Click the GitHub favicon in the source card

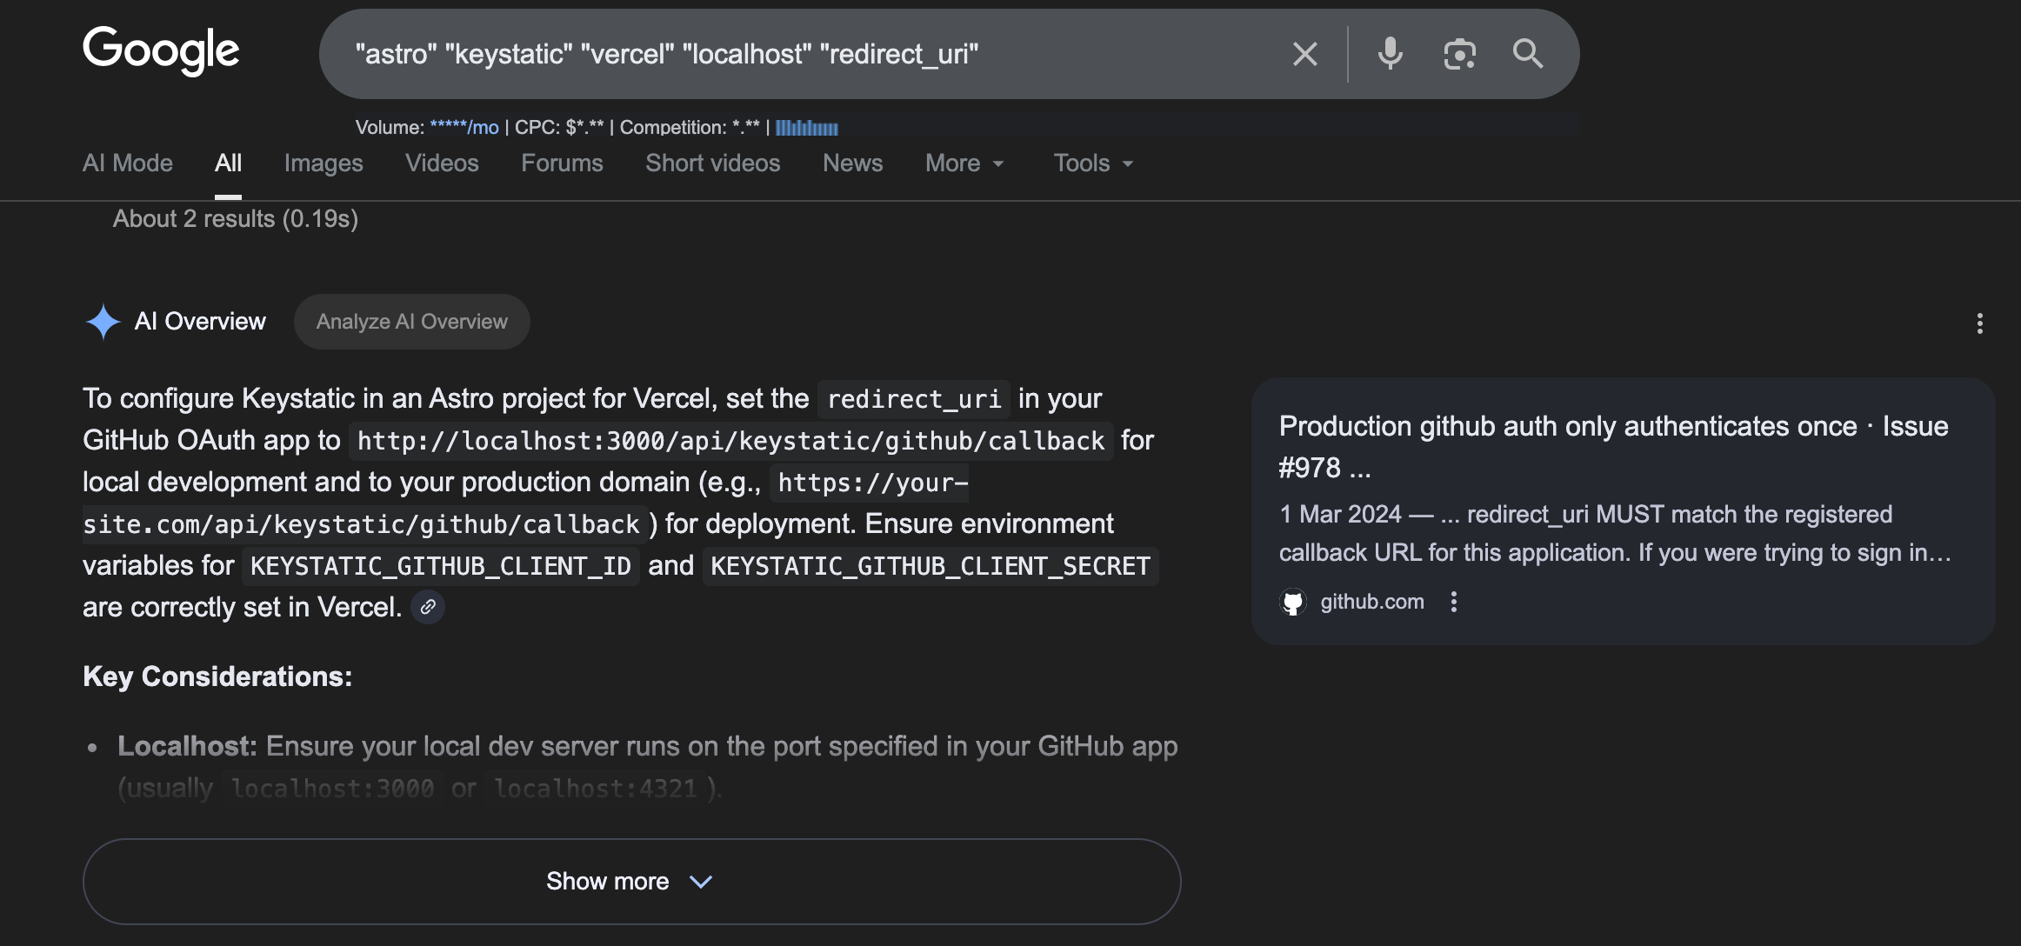1293,602
